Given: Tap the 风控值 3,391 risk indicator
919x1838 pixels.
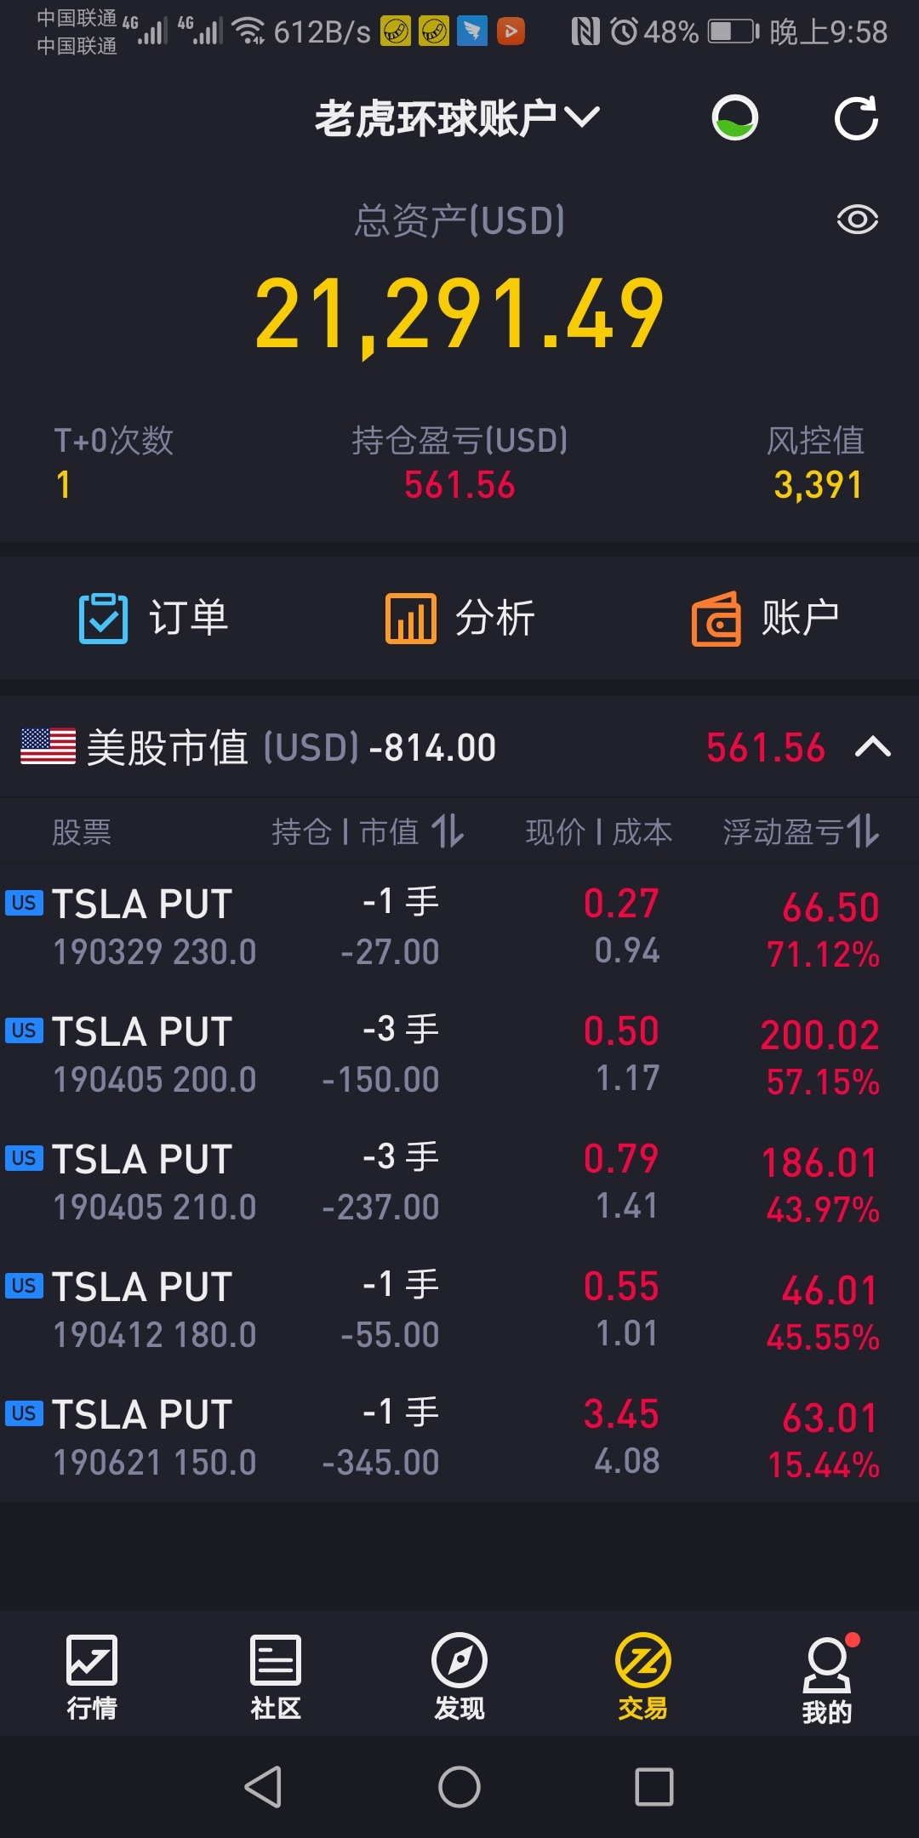Looking at the screenshot, I should click(x=818, y=485).
